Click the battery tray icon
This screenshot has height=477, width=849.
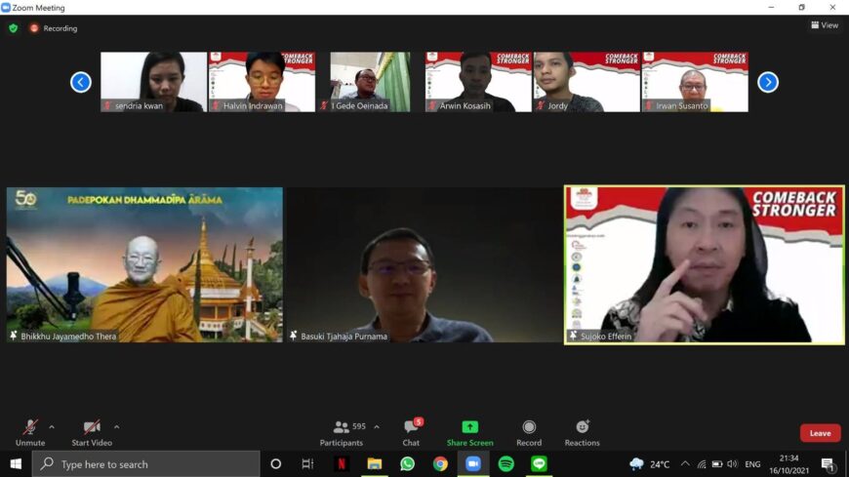coord(717,464)
